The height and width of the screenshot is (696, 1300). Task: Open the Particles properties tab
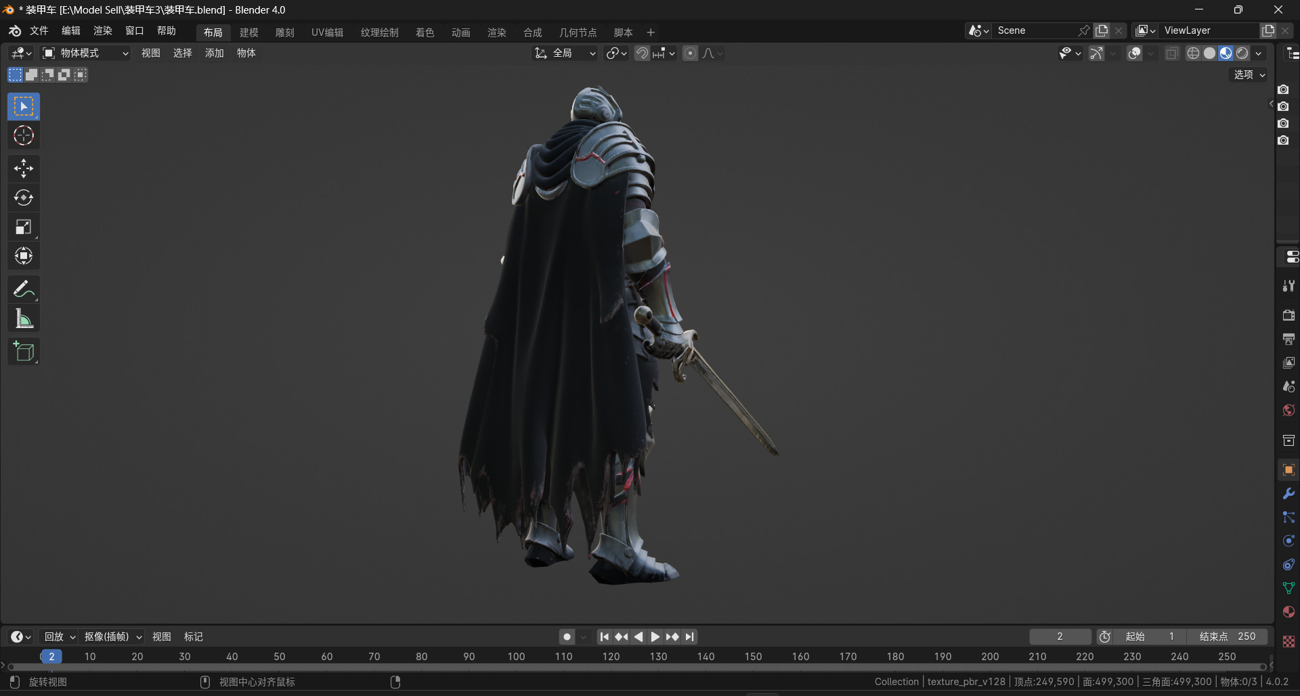click(1288, 517)
